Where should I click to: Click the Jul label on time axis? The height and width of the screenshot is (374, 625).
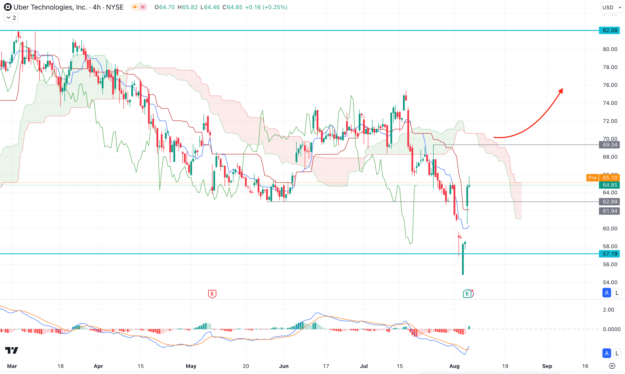[364, 366]
